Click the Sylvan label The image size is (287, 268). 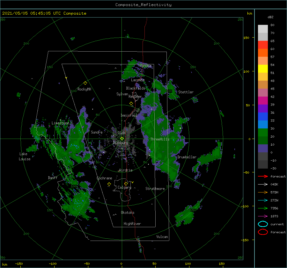coord(122,94)
